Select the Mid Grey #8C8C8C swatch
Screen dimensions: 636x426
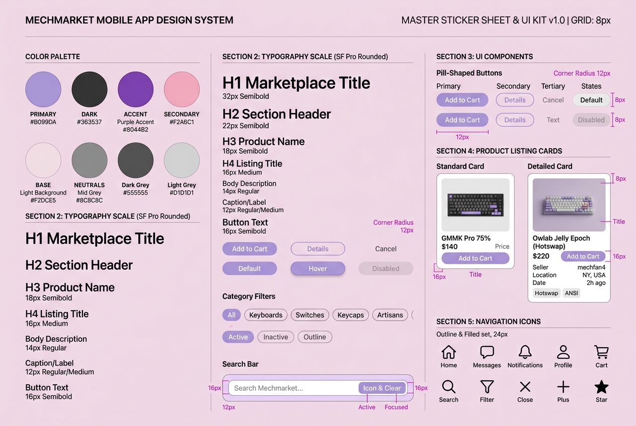90,160
